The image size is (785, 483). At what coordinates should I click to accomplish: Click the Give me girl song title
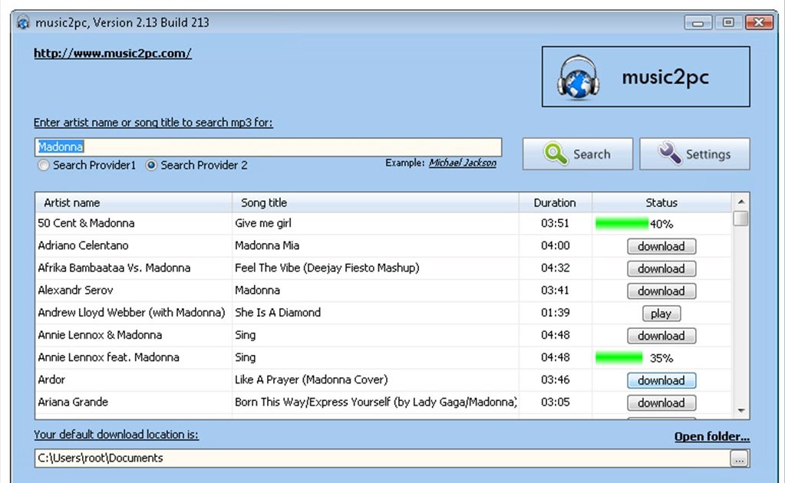(x=263, y=224)
